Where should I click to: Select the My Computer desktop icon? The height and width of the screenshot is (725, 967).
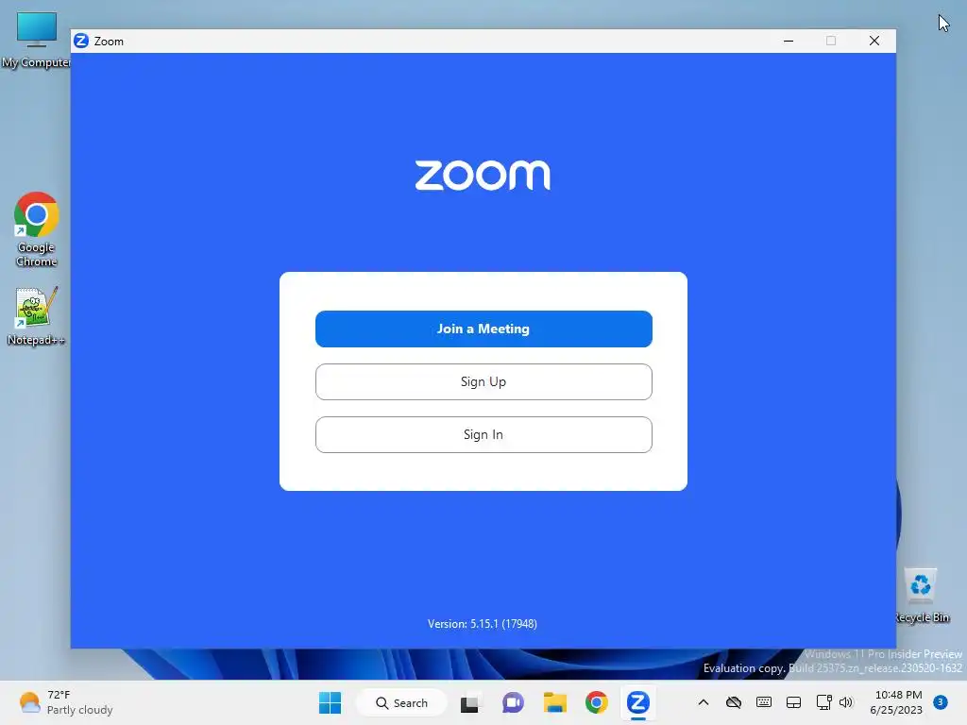coord(37,40)
